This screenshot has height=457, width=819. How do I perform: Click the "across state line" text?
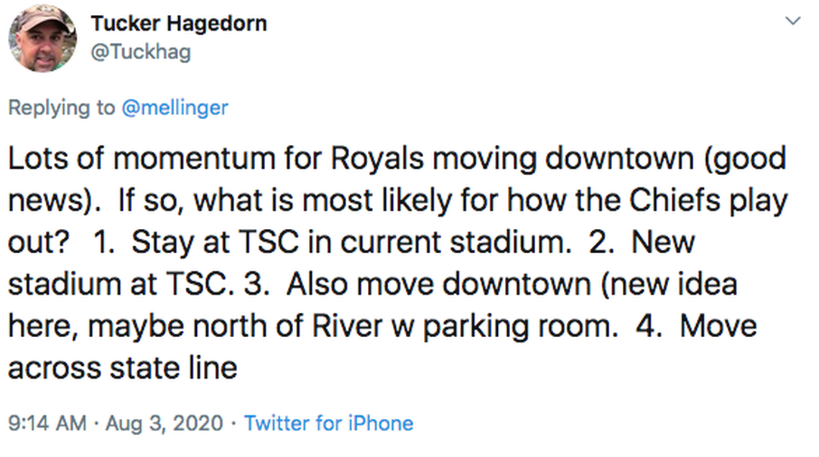coord(122,368)
